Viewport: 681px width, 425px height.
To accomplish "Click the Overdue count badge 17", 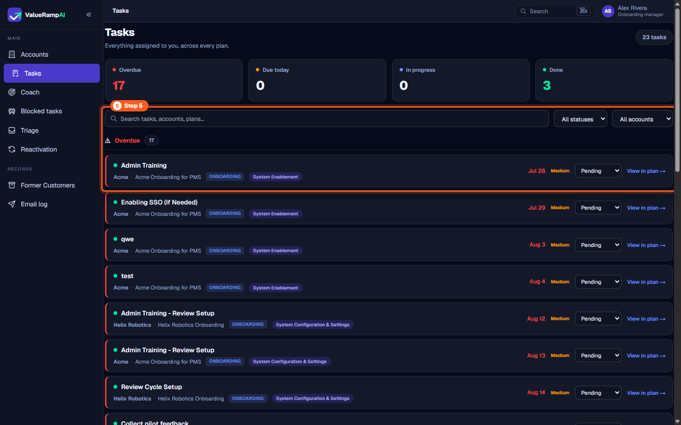I will (151, 140).
